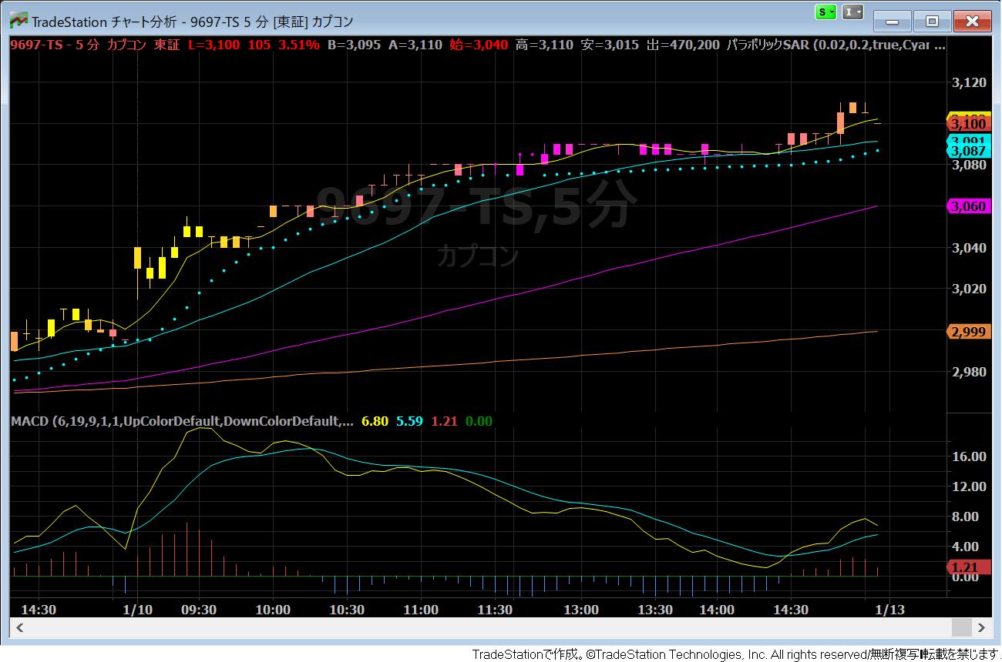Image resolution: width=1002 pixels, height=662 pixels.
Task: Open the gray I interval link dropdown
Action: pyautogui.click(x=852, y=12)
